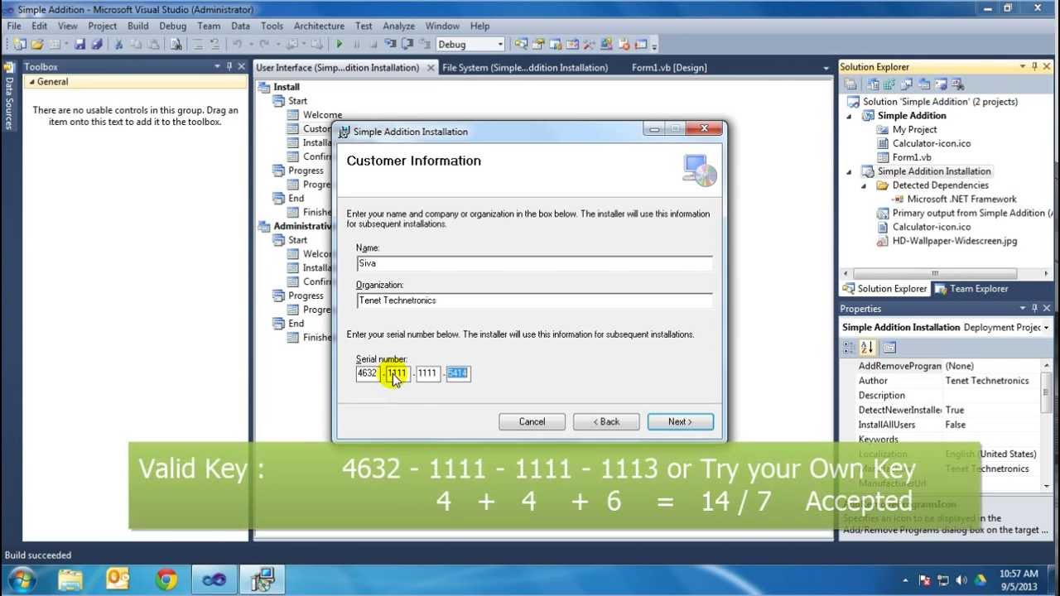This screenshot has height=596, width=1060.
Task: Collapse the General group in the Toolbox
Action: [31, 82]
